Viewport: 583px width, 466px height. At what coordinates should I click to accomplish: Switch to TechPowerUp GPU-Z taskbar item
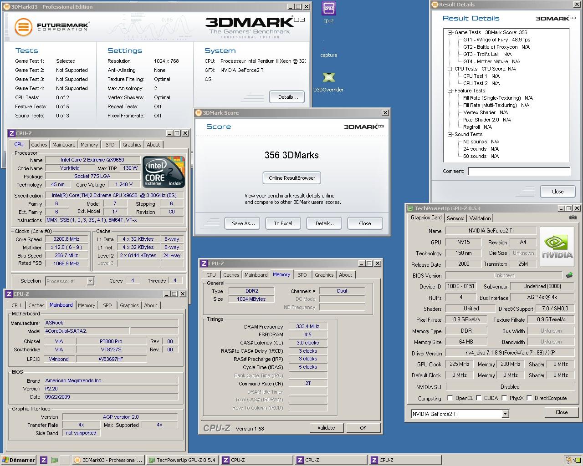coord(182,460)
